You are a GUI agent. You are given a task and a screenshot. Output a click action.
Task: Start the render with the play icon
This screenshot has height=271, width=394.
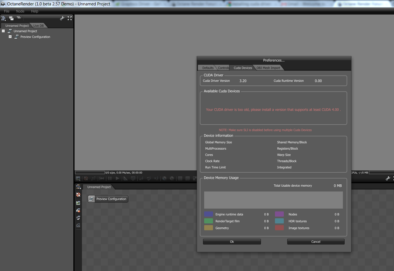117,178
